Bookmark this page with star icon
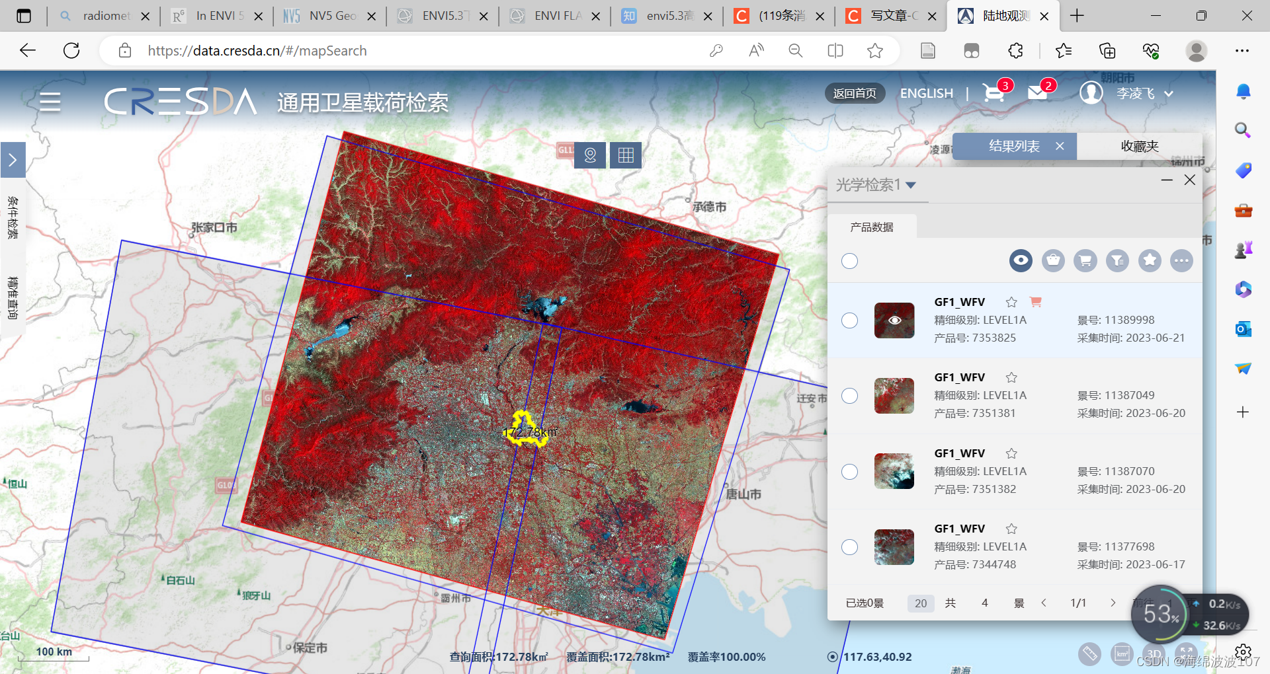 pyautogui.click(x=874, y=50)
